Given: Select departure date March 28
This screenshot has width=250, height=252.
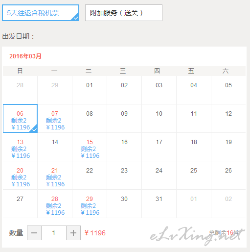Looking at the screenshot, I should (x=55, y=204).
